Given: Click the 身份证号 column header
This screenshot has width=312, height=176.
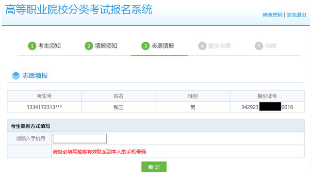Looking at the screenshot, I should (267, 96).
